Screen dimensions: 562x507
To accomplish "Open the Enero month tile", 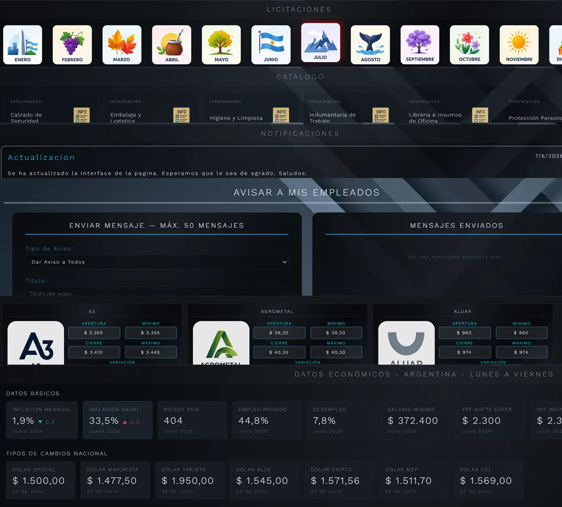I will click(23, 45).
